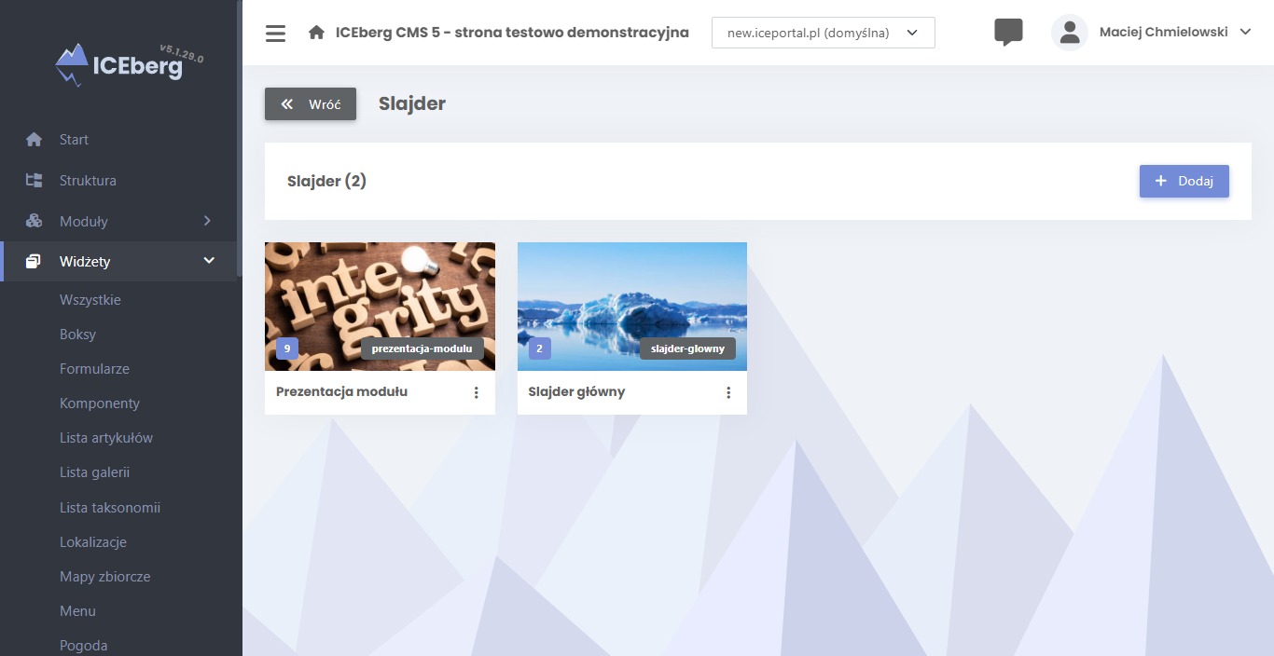The height and width of the screenshot is (656, 1274).
Task: Click the slajder-glowny slug tag
Action: (687, 348)
